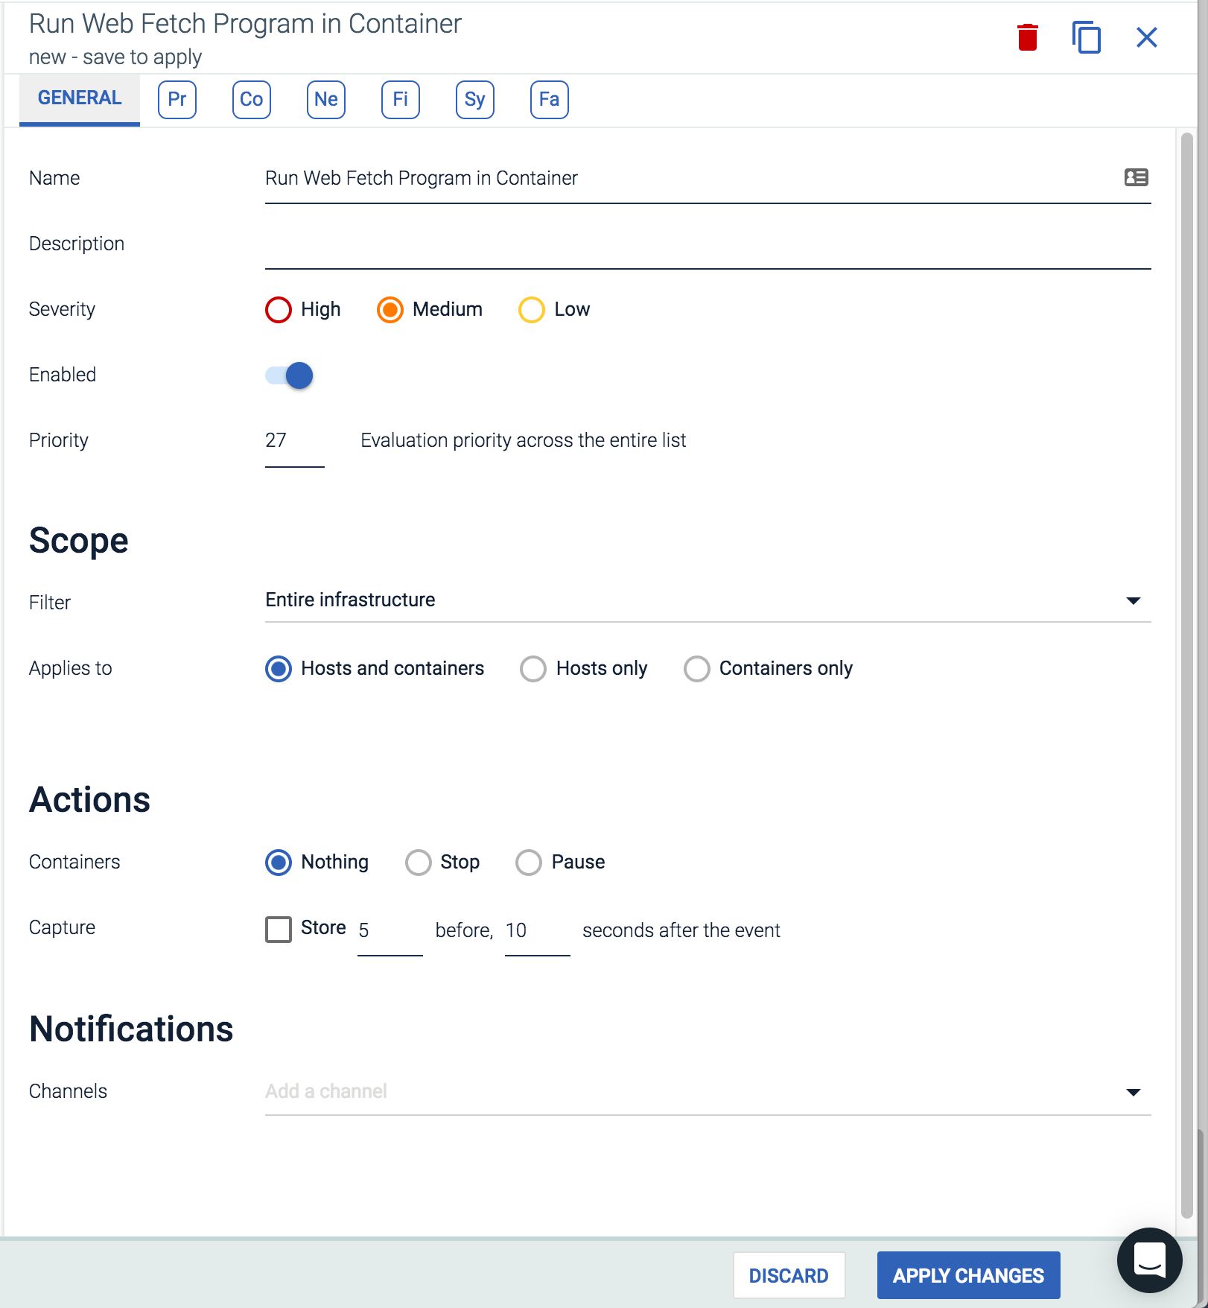This screenshot has width=1208, height=1308.
Task: Delete the rule with the red trash icon
Action: click(1028, 37)
